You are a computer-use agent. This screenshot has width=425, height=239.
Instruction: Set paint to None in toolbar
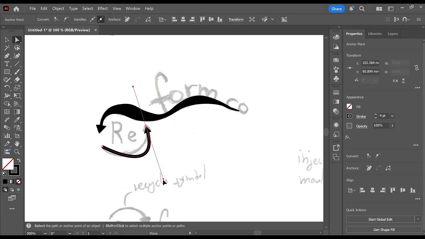(x=18, y=182)
